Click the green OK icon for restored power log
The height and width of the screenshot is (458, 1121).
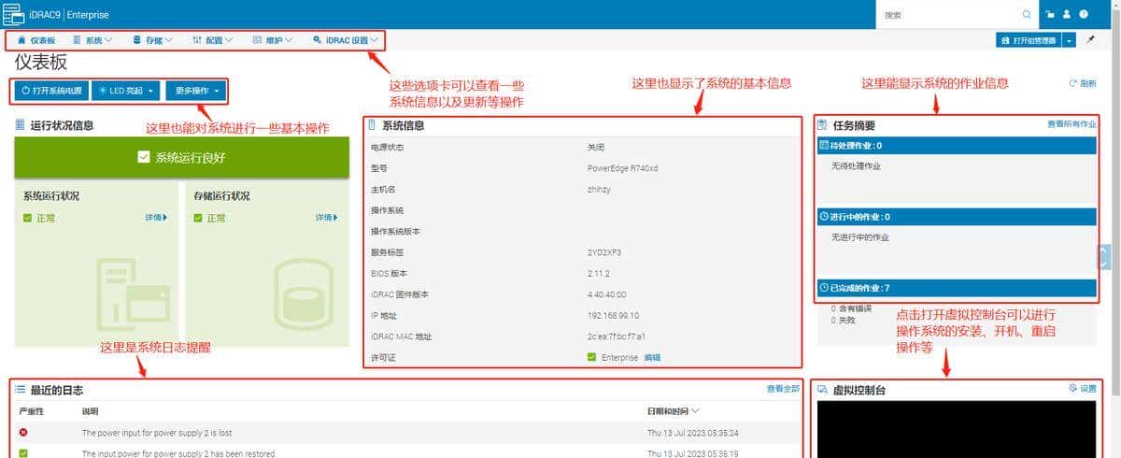(x=23, y=453)
